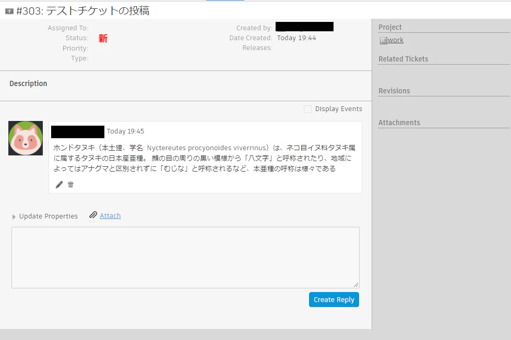Viewport: 511px width, 340px height.
Task: Click the Attachments heading
Action: [399, 123]
